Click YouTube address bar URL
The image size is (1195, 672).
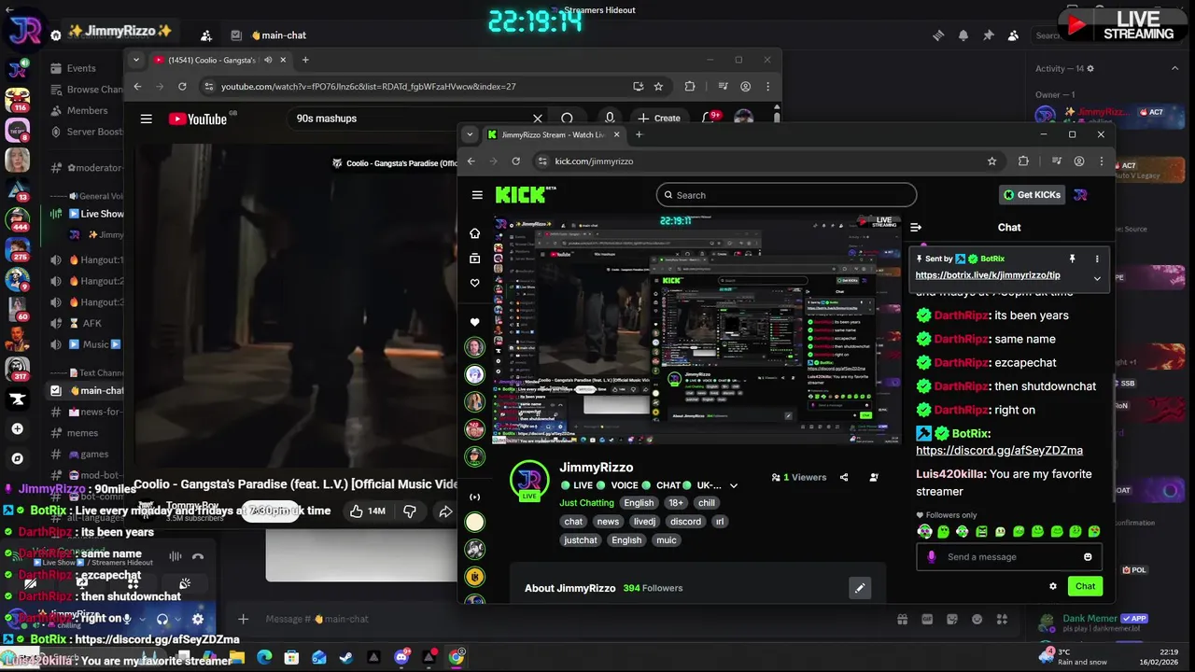368,86
